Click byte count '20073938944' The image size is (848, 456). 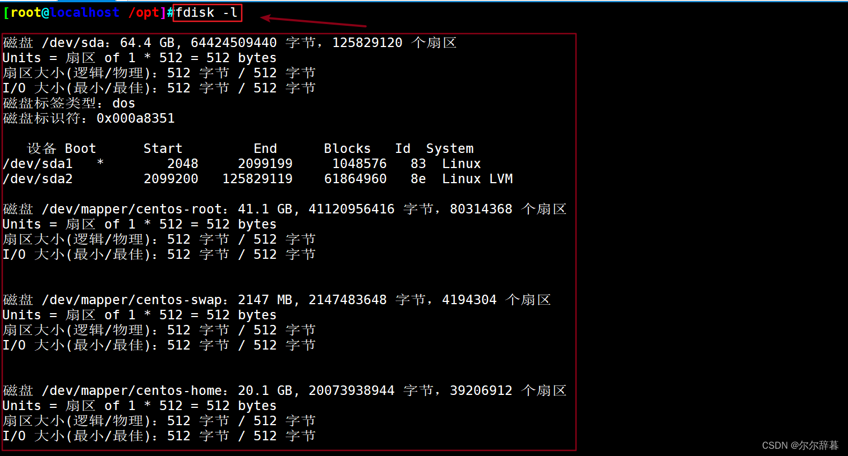pyautogui.click(x=352, y=390)
